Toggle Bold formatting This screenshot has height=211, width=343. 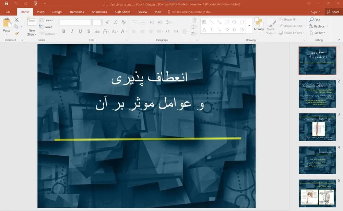point(64,31)
